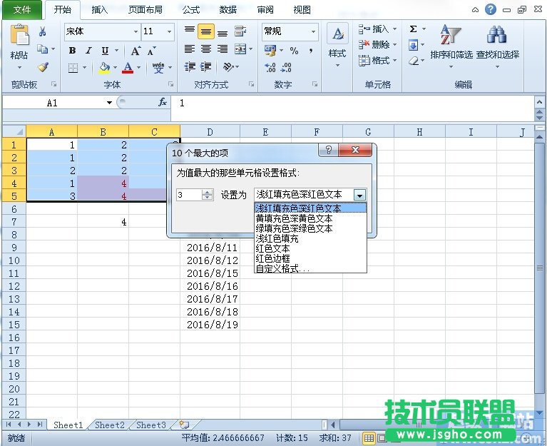The image size is (547, 446).
Task: Click the spinner box showing 3
Action: (189, 195)
